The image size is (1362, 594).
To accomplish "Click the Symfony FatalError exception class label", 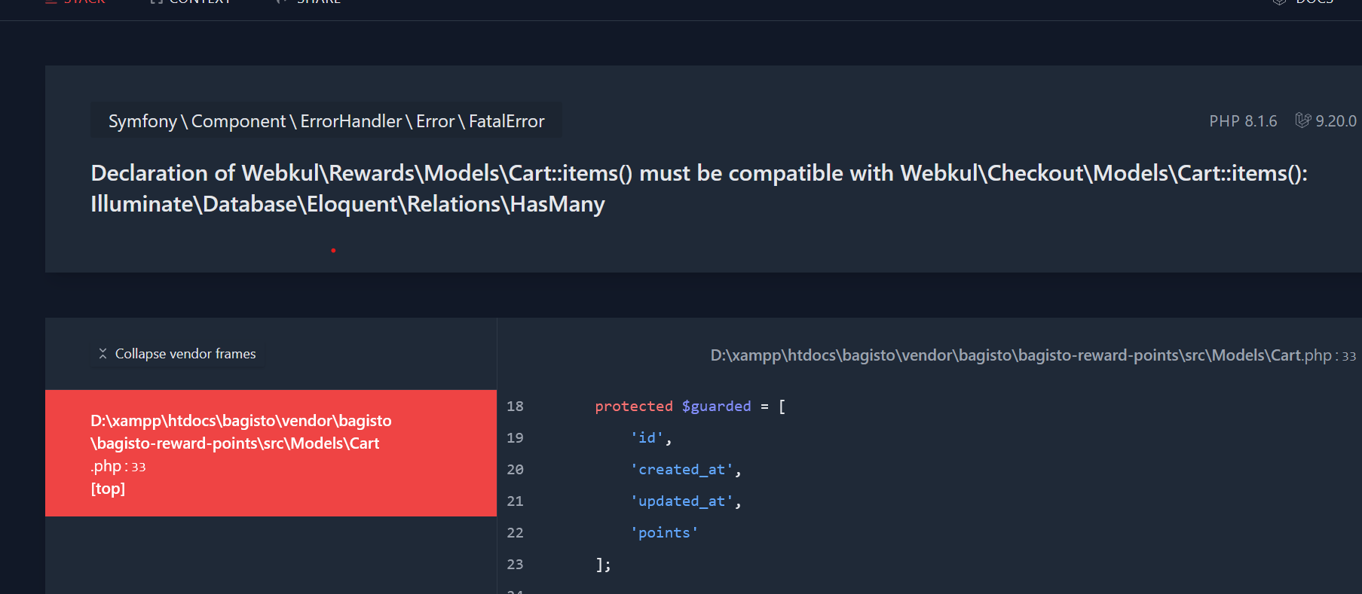I will [326, 121].
